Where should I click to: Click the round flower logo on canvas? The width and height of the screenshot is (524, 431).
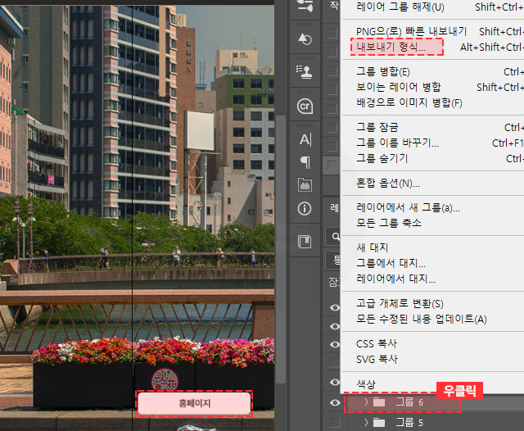165,380
